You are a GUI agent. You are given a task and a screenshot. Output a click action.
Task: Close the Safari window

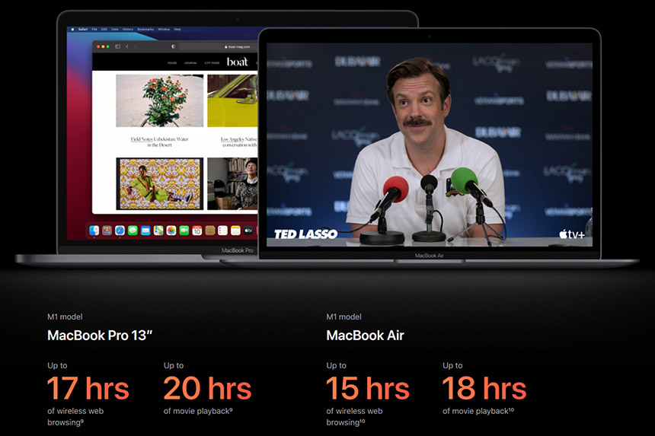98,46
